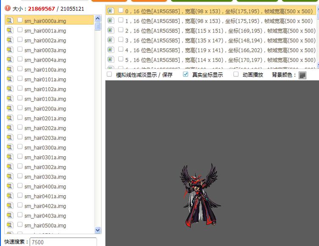Click file icon beside sm_hair0103a.img
Image resolution: width=319 pixels, height=246 pixels.
coord(10,98)
